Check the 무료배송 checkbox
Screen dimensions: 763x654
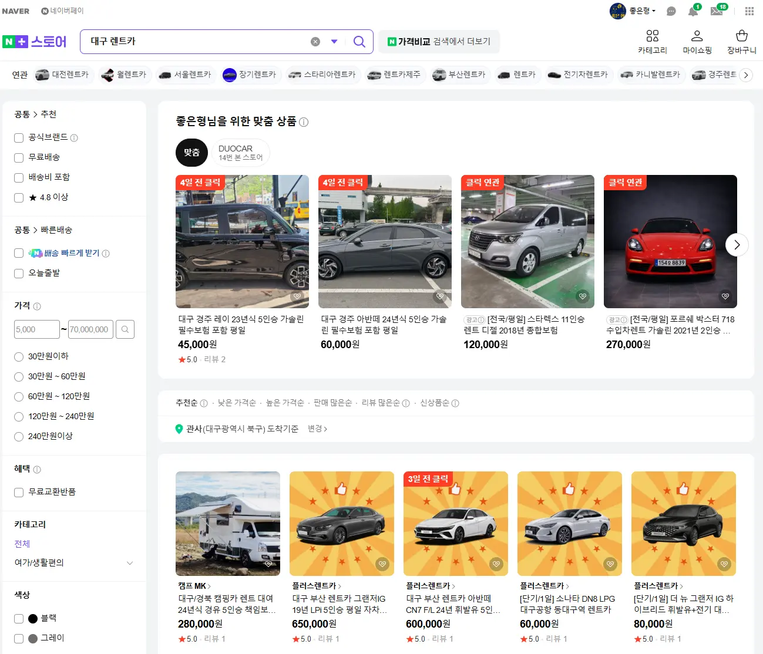pos(19,158)
